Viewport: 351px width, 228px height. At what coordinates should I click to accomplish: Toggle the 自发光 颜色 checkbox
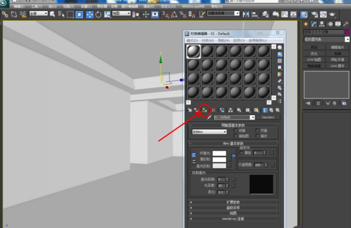tap(241, 153)
